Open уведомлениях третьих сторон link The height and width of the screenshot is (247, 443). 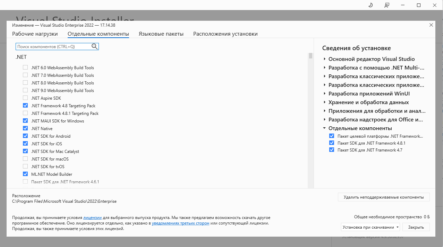[x=180, y=223]
